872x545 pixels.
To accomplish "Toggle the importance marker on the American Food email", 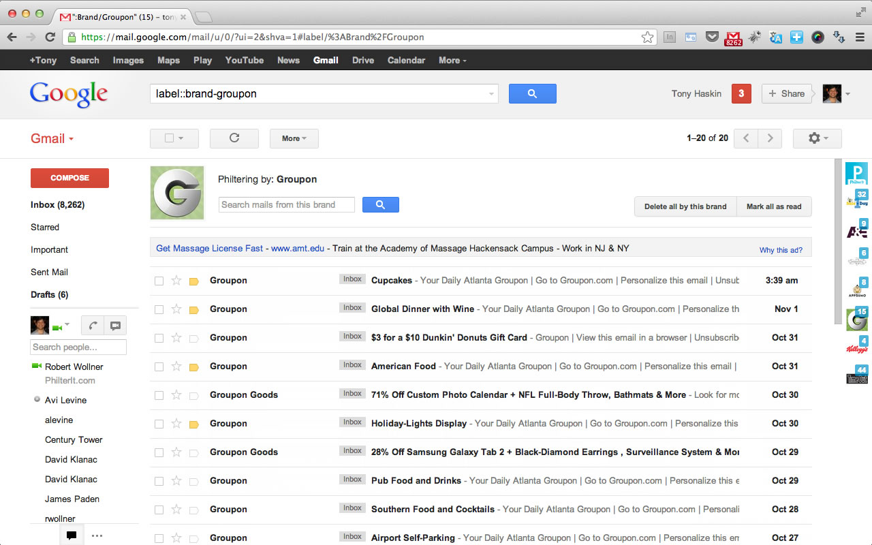I will (x=193, y=366).
